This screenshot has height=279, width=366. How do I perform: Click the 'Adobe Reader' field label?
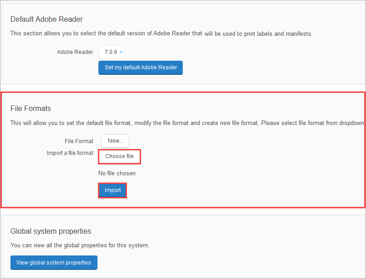[75, 52]
